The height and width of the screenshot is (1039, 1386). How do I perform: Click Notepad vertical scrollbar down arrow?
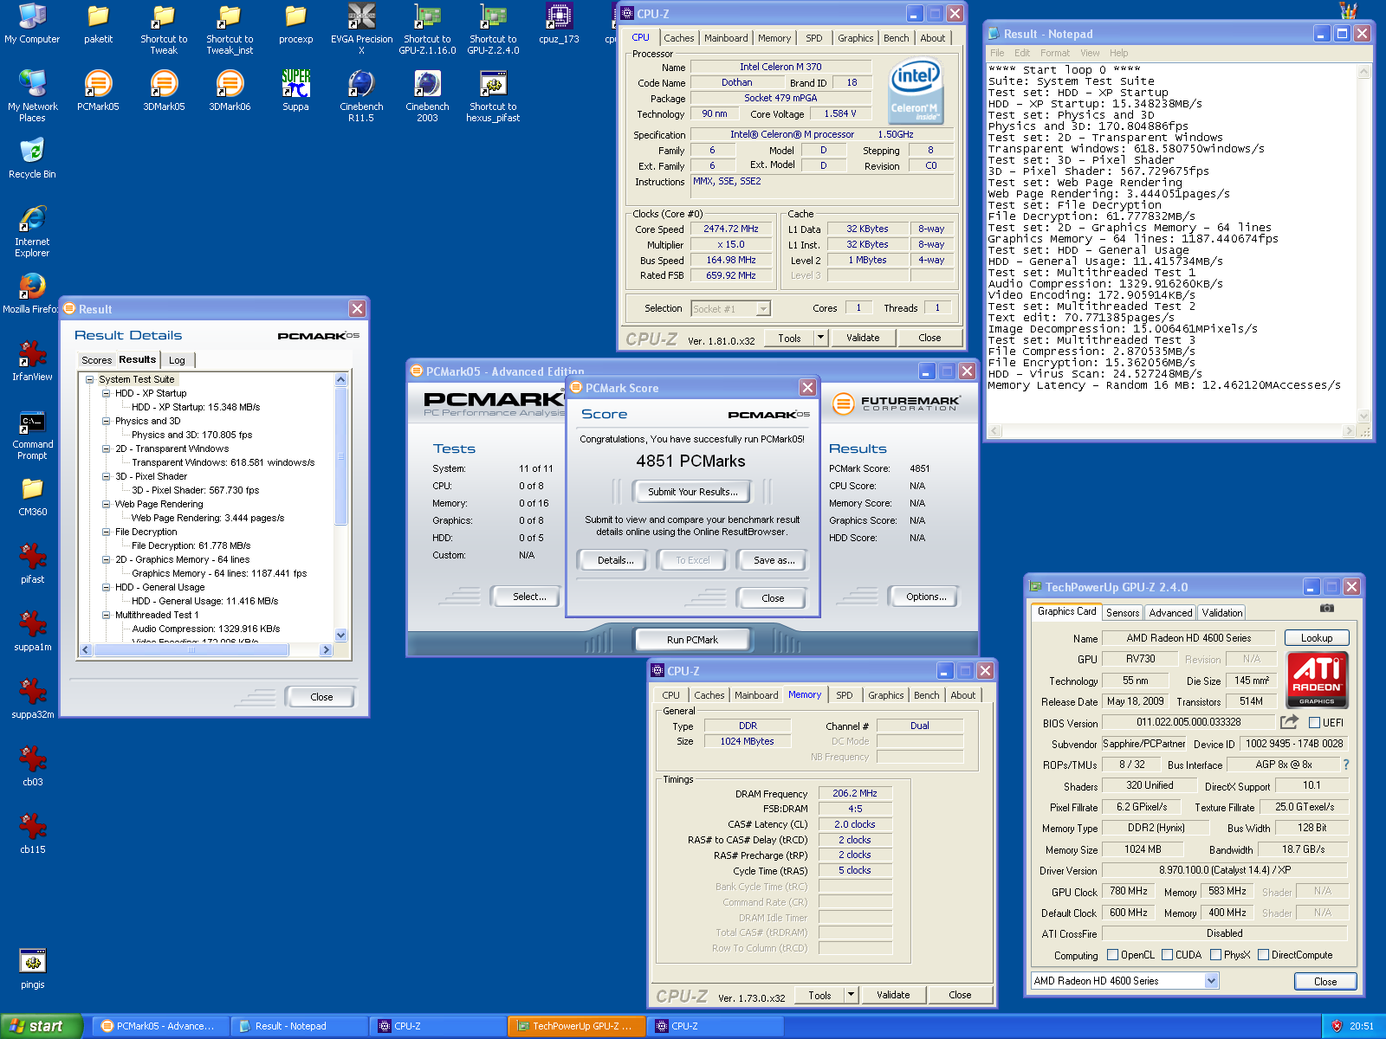[1363, 415]
